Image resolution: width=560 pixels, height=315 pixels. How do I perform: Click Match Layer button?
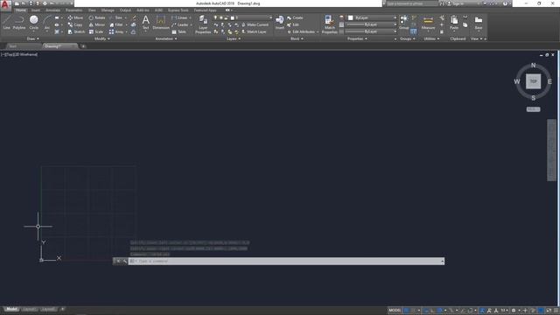[x=254, y=31]
